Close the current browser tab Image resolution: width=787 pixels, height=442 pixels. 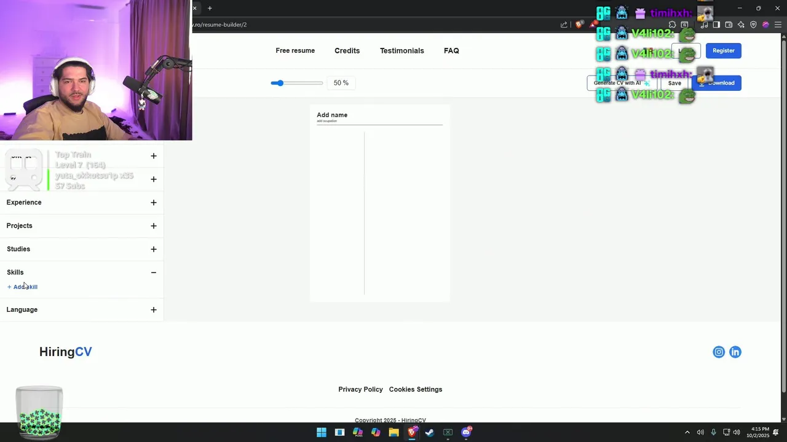(194, 8)
